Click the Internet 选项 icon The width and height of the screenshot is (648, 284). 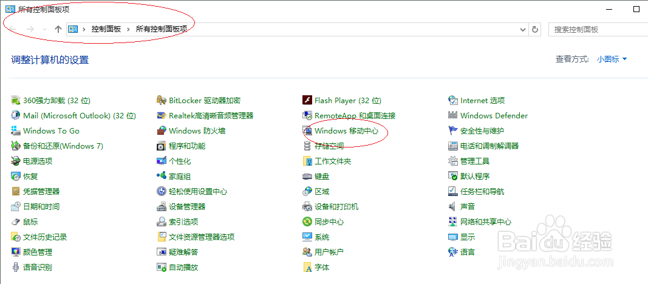[x=453, y=100]
